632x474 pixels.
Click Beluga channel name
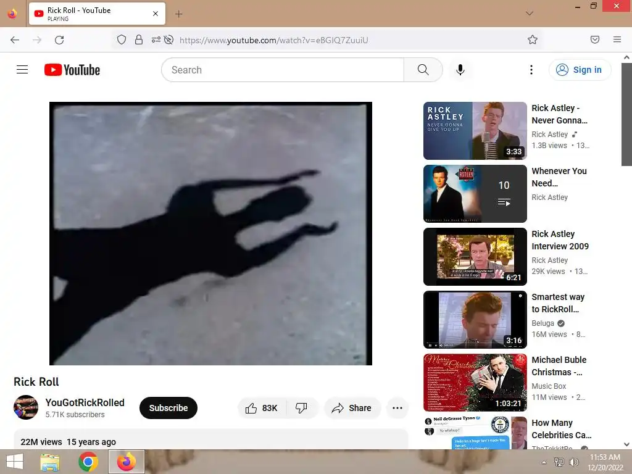pyautogui.click(x=543, y=323)
